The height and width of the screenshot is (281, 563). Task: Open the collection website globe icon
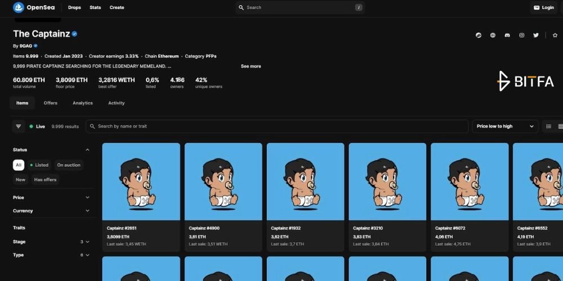coord(493,35)
